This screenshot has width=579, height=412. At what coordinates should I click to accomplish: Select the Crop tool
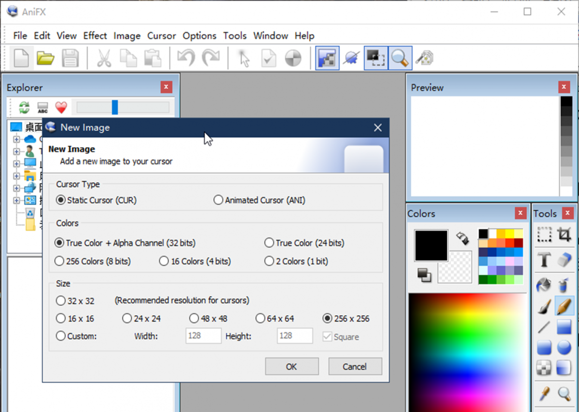(564, 235)
